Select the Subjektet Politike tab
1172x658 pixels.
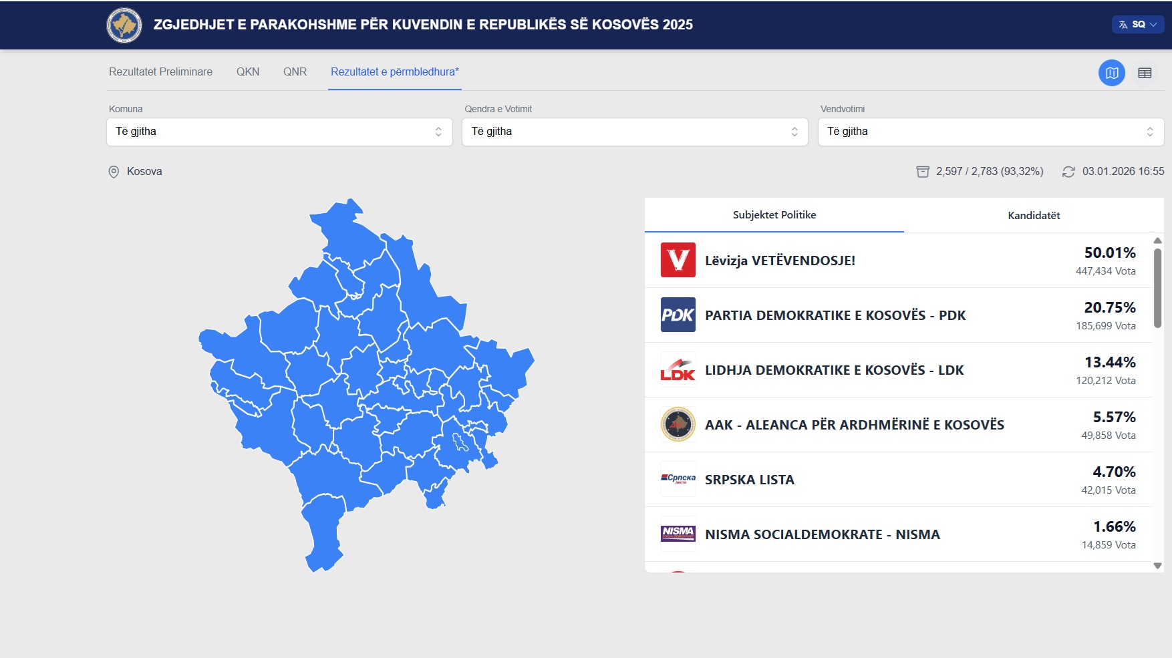(774, 215)
